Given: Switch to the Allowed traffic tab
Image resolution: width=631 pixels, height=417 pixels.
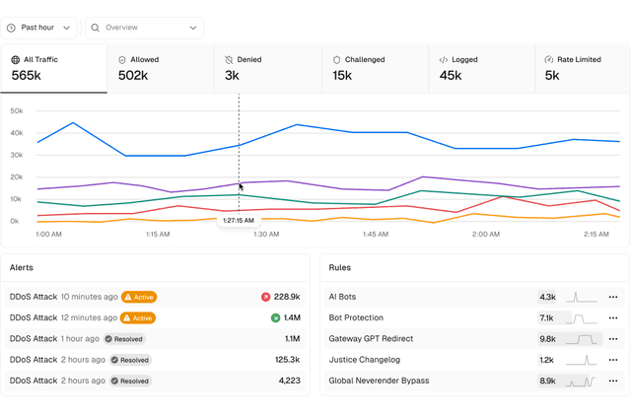Looking at the screenshot, I should pyautogui.click(x=161, y=68).
